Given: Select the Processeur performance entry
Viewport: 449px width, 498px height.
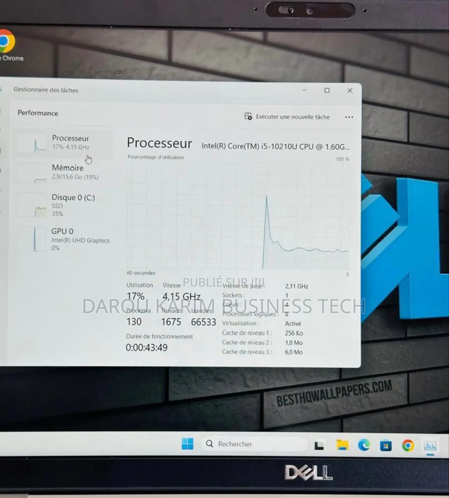Looking at the screenshot, I should (70, 142).
